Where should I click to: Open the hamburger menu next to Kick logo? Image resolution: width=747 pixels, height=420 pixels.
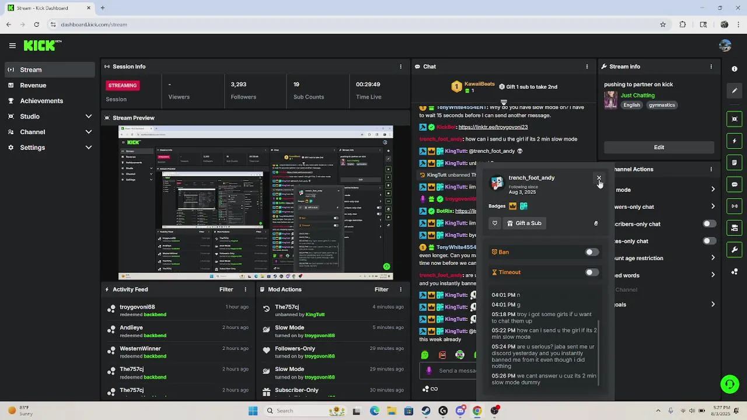12,45
